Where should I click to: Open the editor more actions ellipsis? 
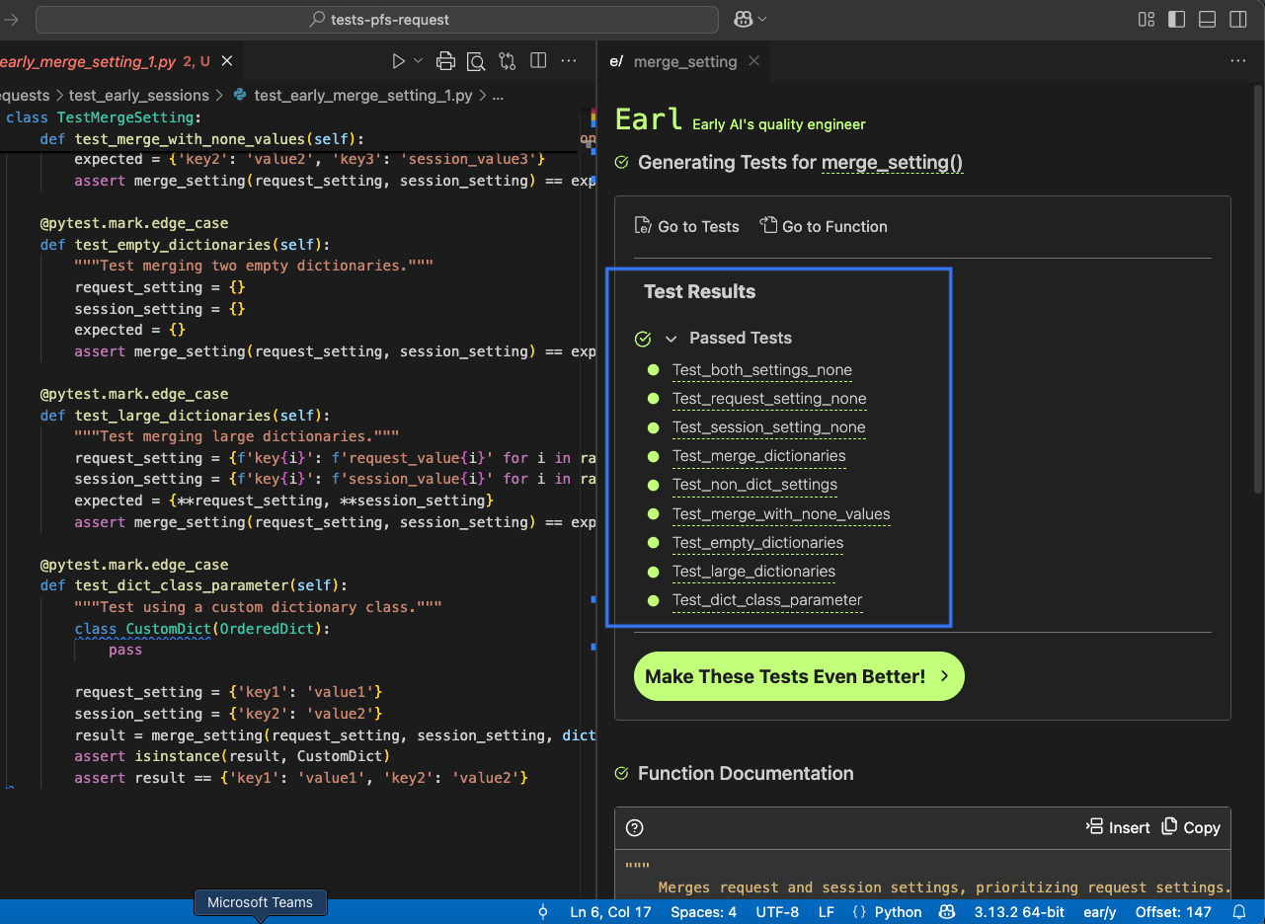click(x=569, y=61)
